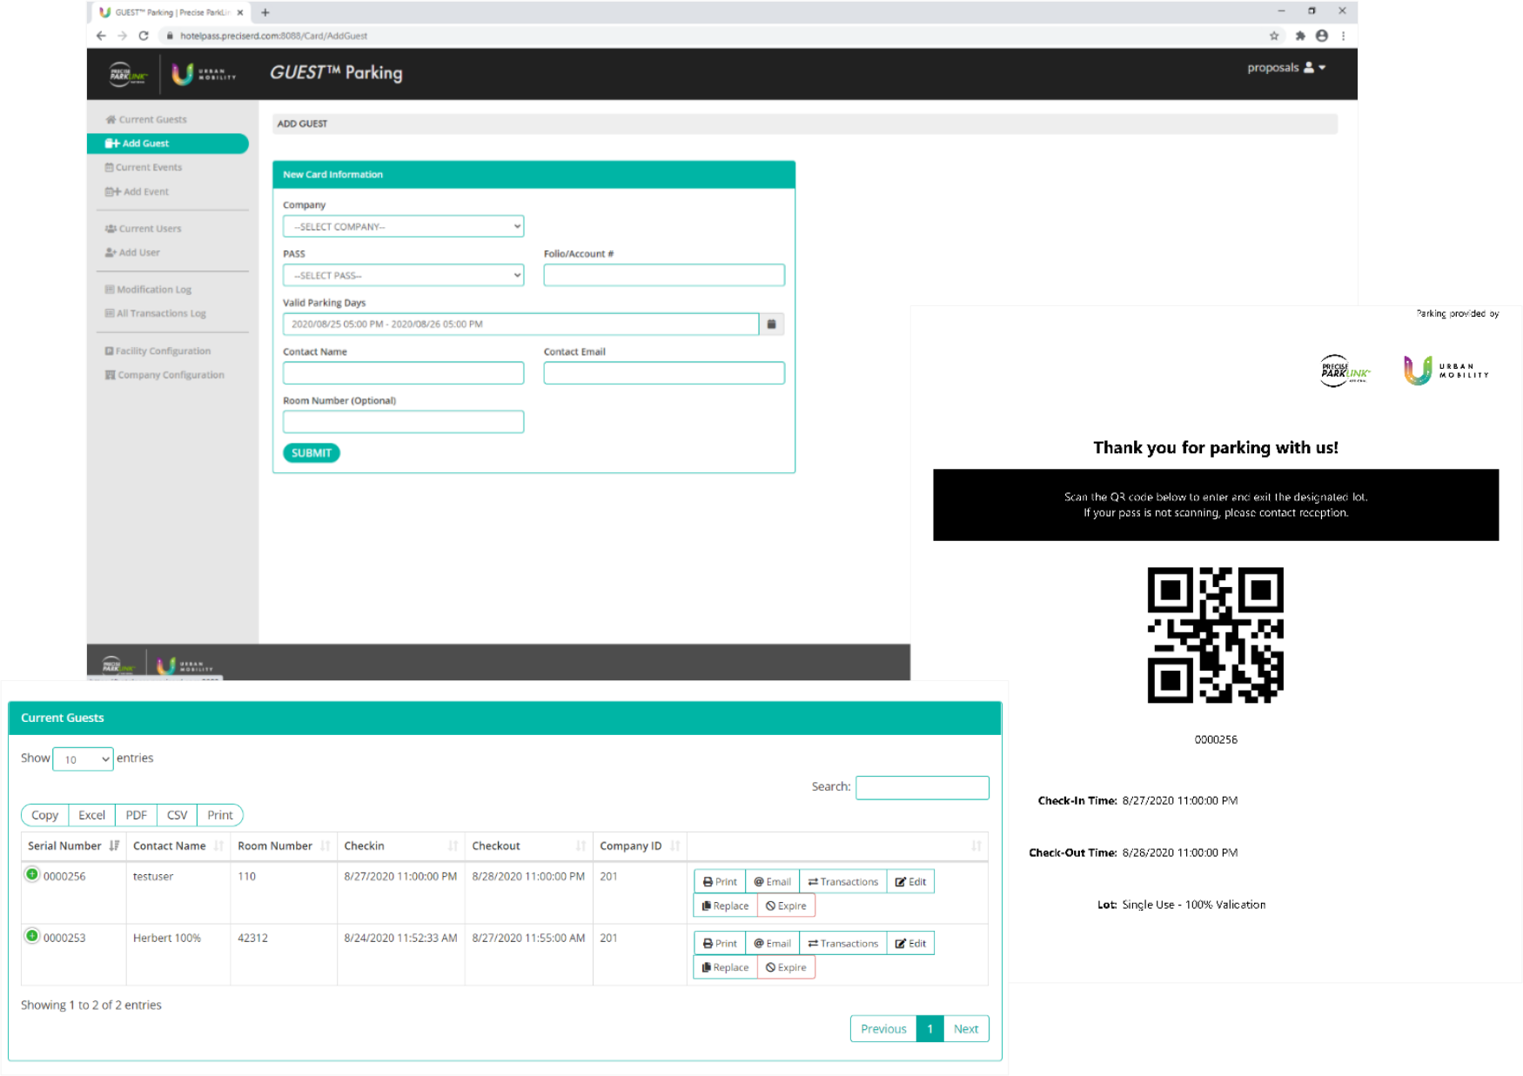Image resolution: width=1523 pixels, height=1076 pixels.
Task: Select page 1 in pagination
Action: coord(930,1028)
